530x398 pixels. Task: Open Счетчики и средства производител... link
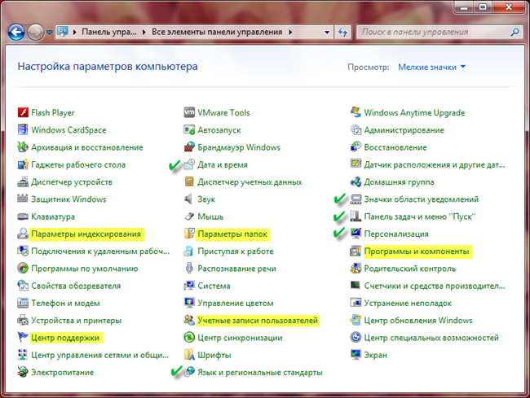pyautogui.click(x=435, y=286)
